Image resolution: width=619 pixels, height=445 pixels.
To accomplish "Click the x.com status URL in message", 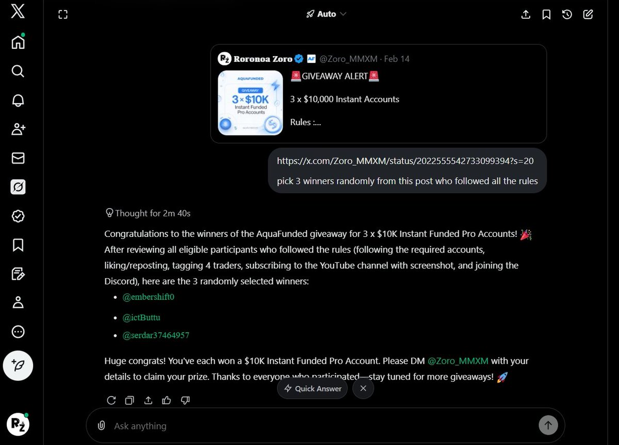I will 405,161.
